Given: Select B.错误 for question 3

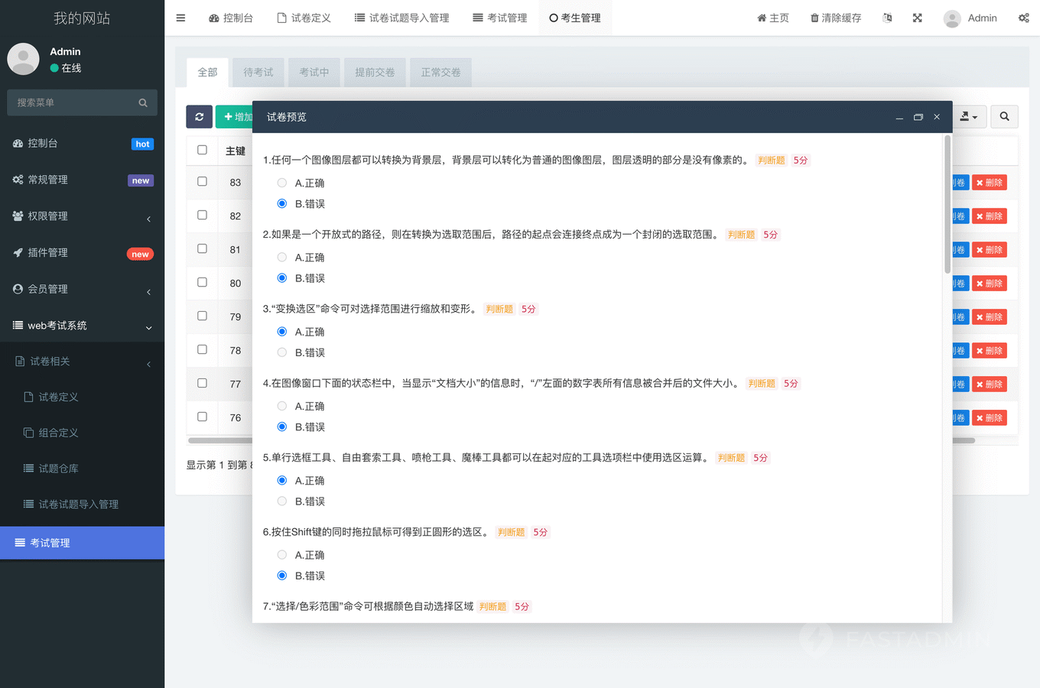Looking at the screenshot, I should [282, 352].
